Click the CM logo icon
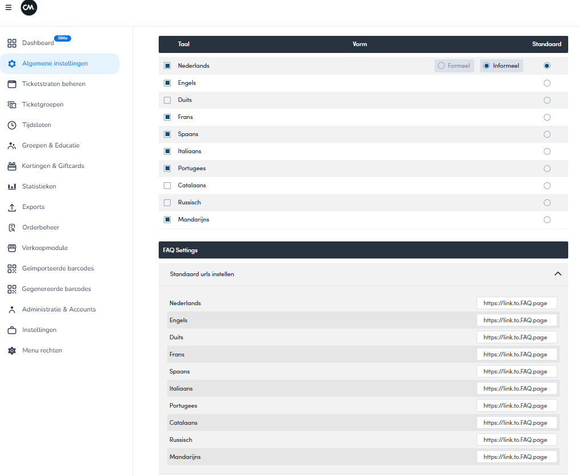The image size is (579, 476). click(x=28, y=8)
